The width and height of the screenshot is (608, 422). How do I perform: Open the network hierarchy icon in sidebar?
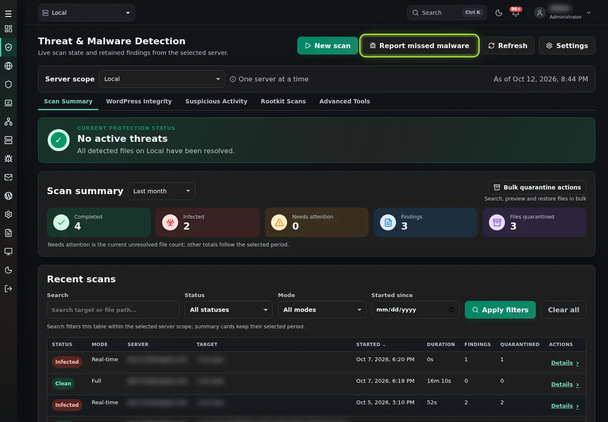[x=8, y=122]
